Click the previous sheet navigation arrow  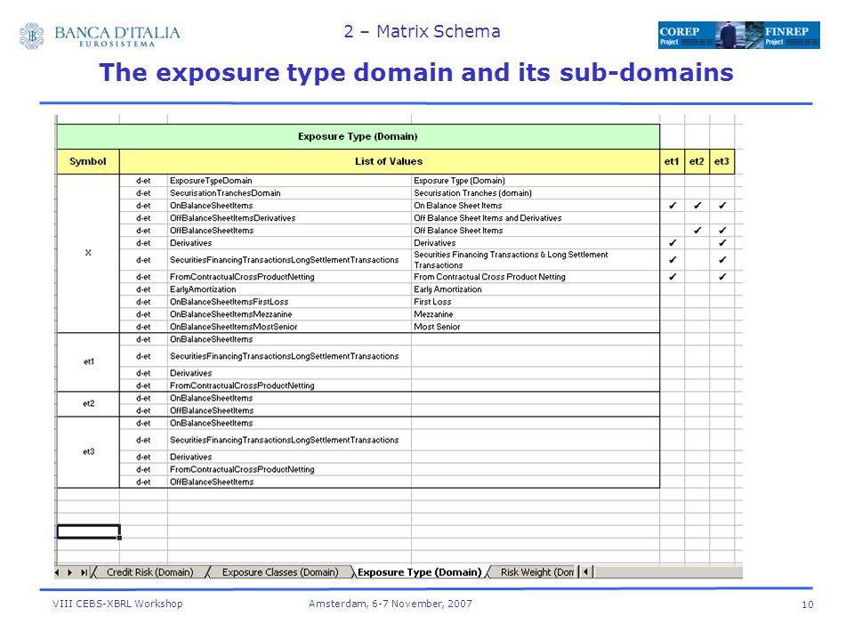pos(57,572)
